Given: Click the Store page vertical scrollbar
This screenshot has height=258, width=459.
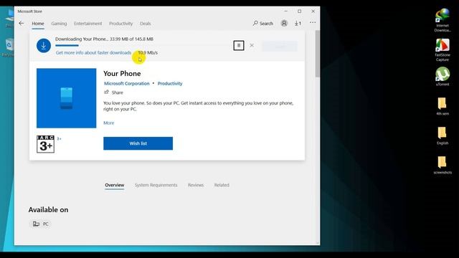Looking at the screenshot, I should click(x=317, y=54).
